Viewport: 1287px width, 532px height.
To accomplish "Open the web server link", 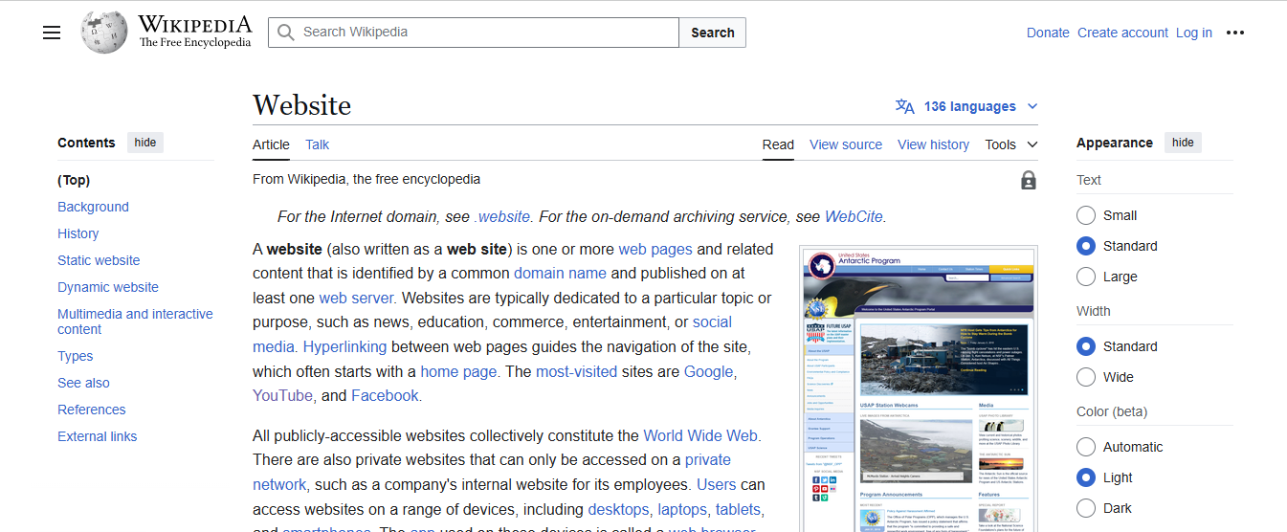I will [357, 298].
